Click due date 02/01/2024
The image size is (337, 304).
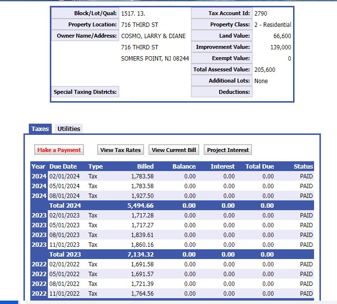coord(64,176)
